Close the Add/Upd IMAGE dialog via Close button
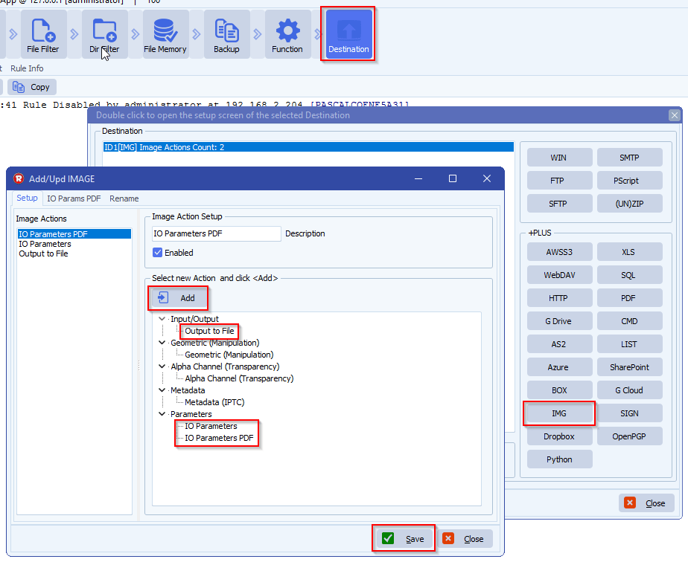The width and height of the screenshot is (688, 562). pos(465,538)
